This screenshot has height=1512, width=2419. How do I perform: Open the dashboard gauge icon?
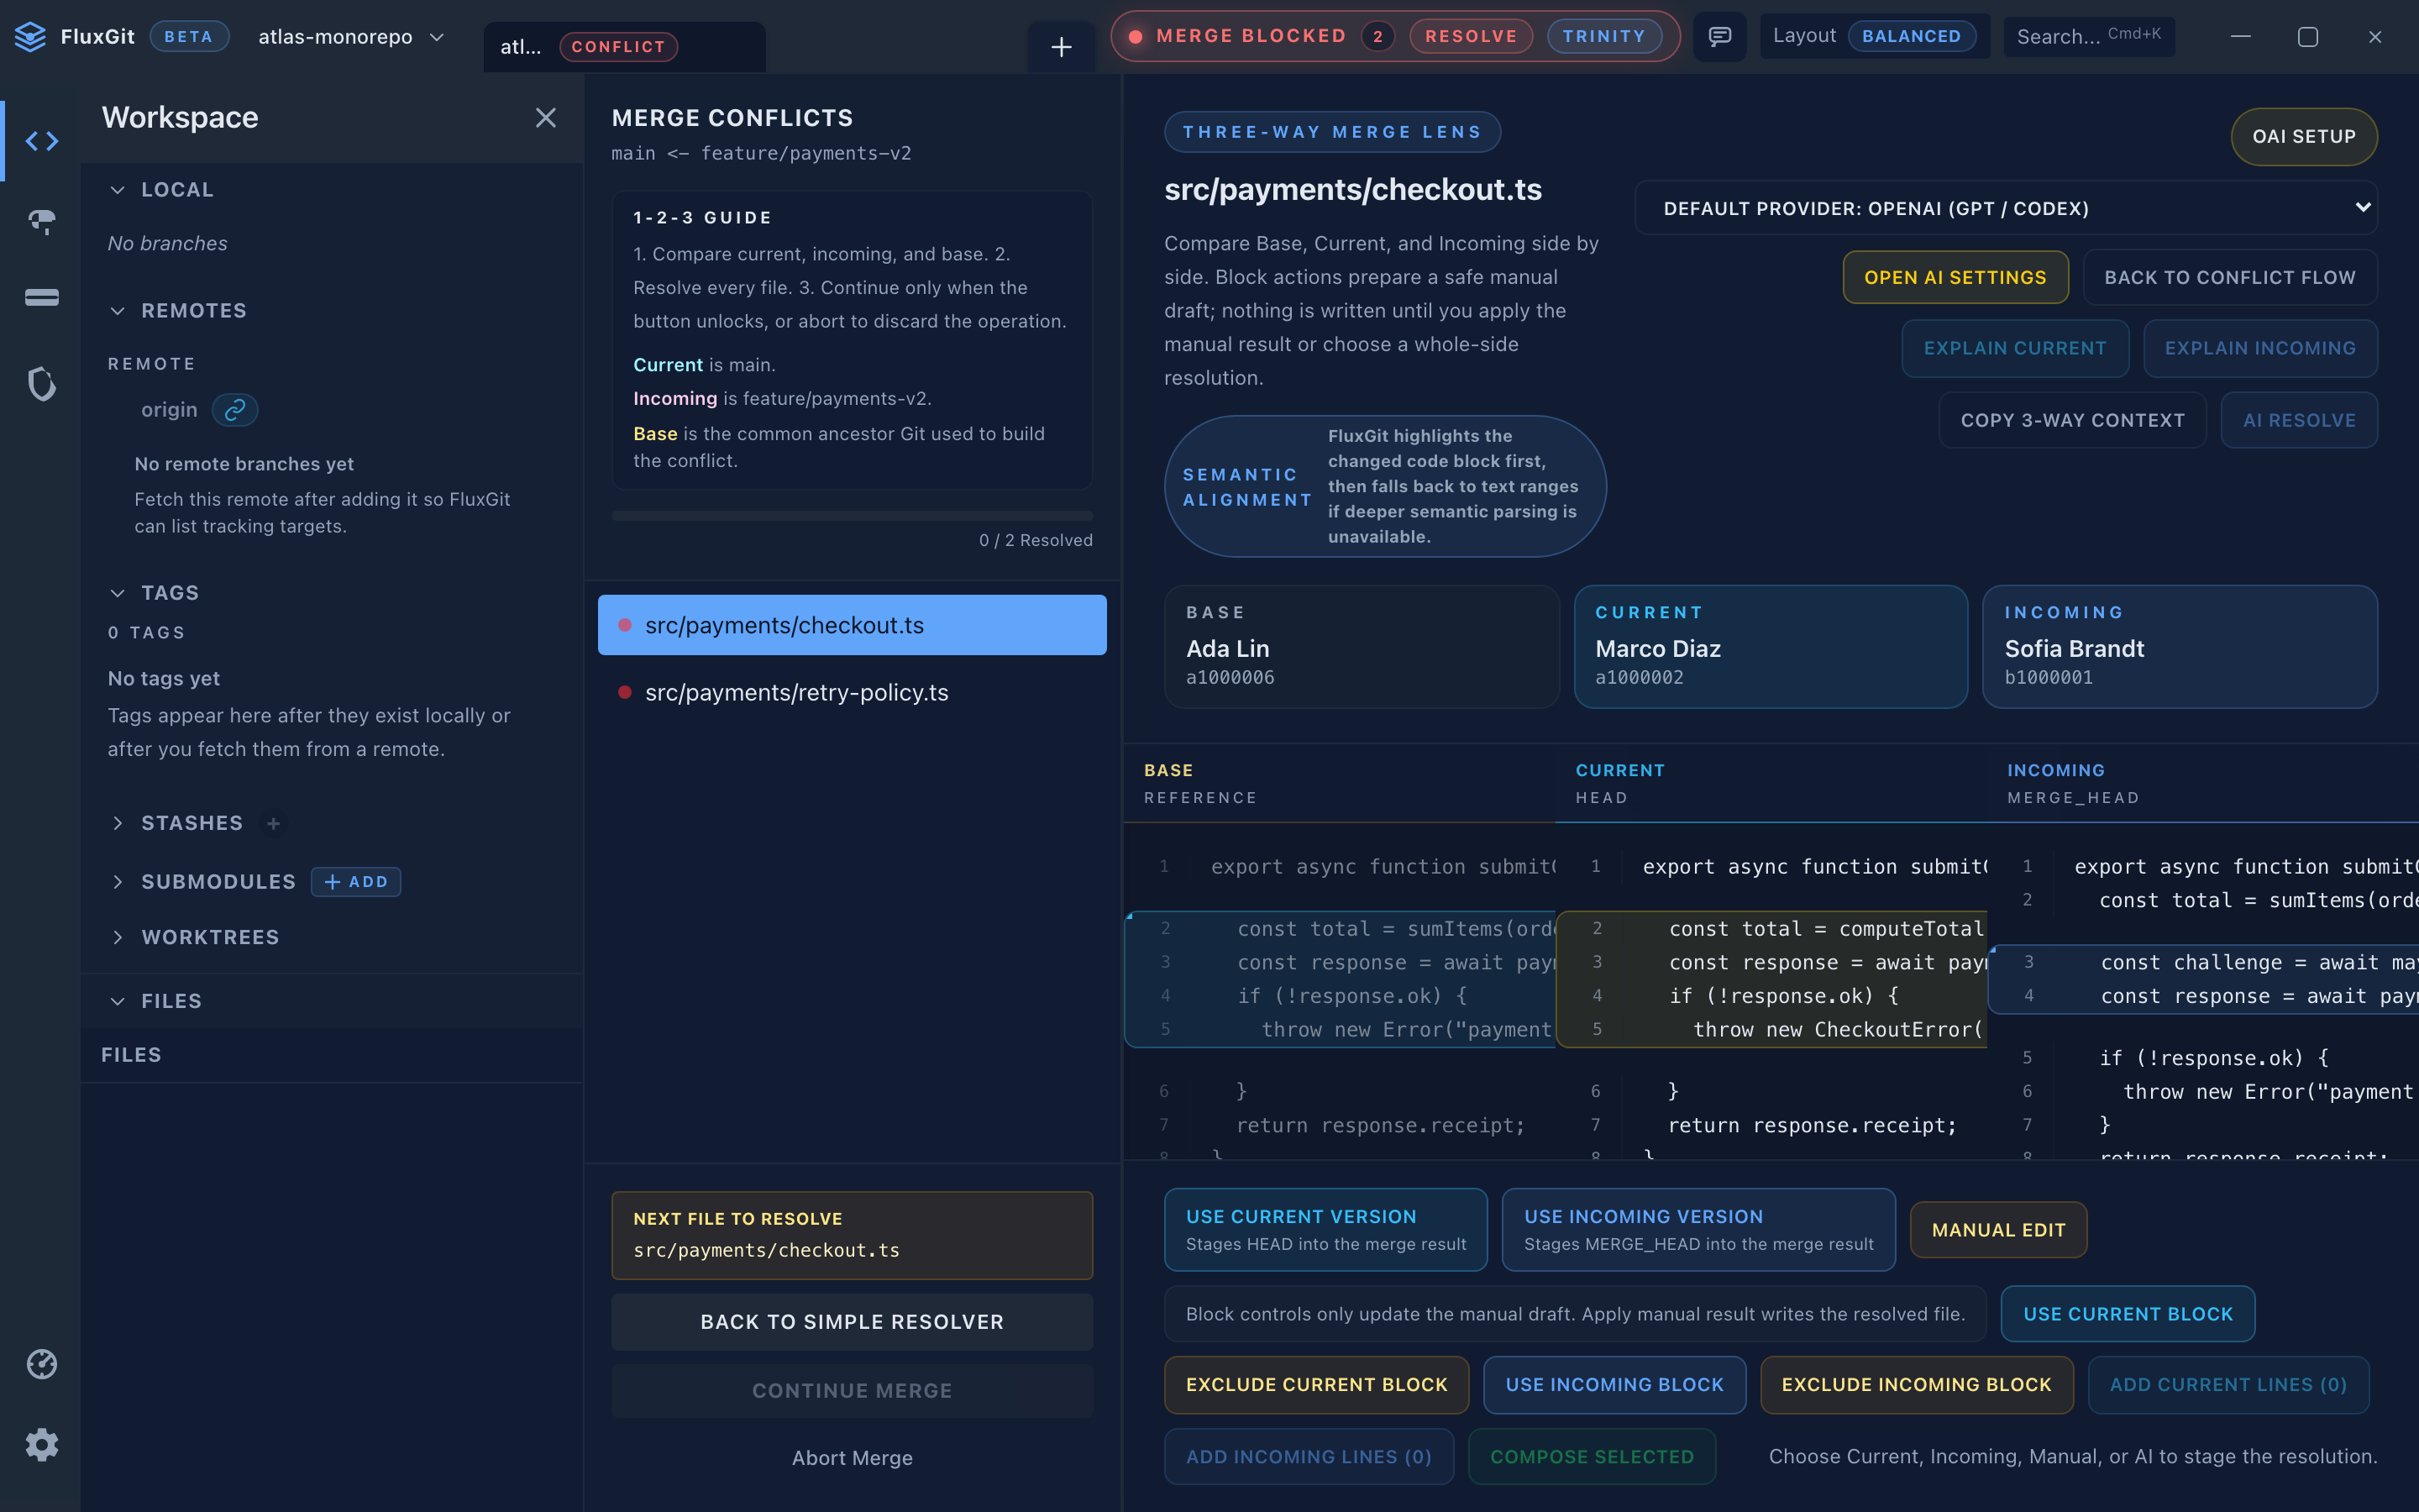tap(41, 1364)
